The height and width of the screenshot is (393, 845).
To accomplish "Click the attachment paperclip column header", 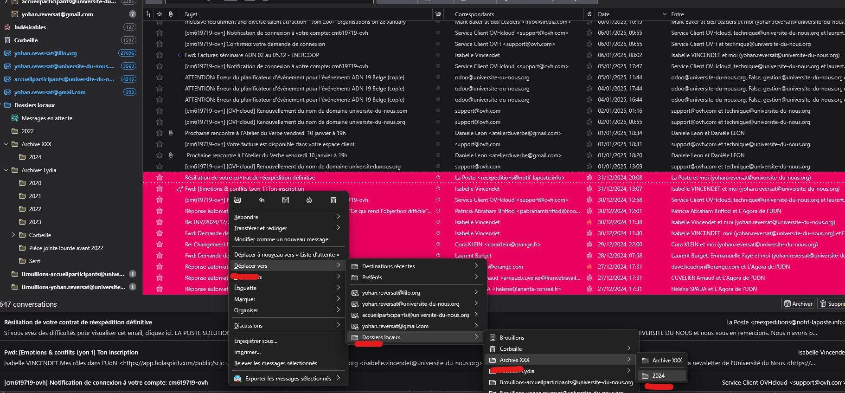I will coord(171,14).
